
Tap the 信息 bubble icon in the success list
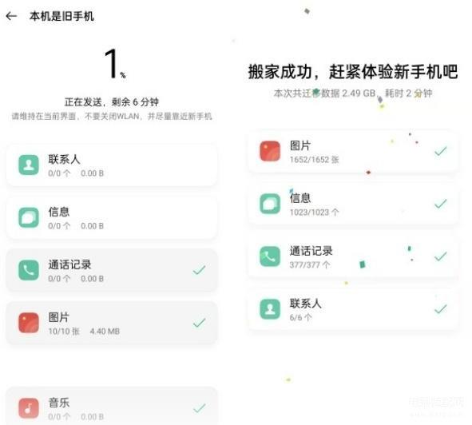click(x=270, y=204)
